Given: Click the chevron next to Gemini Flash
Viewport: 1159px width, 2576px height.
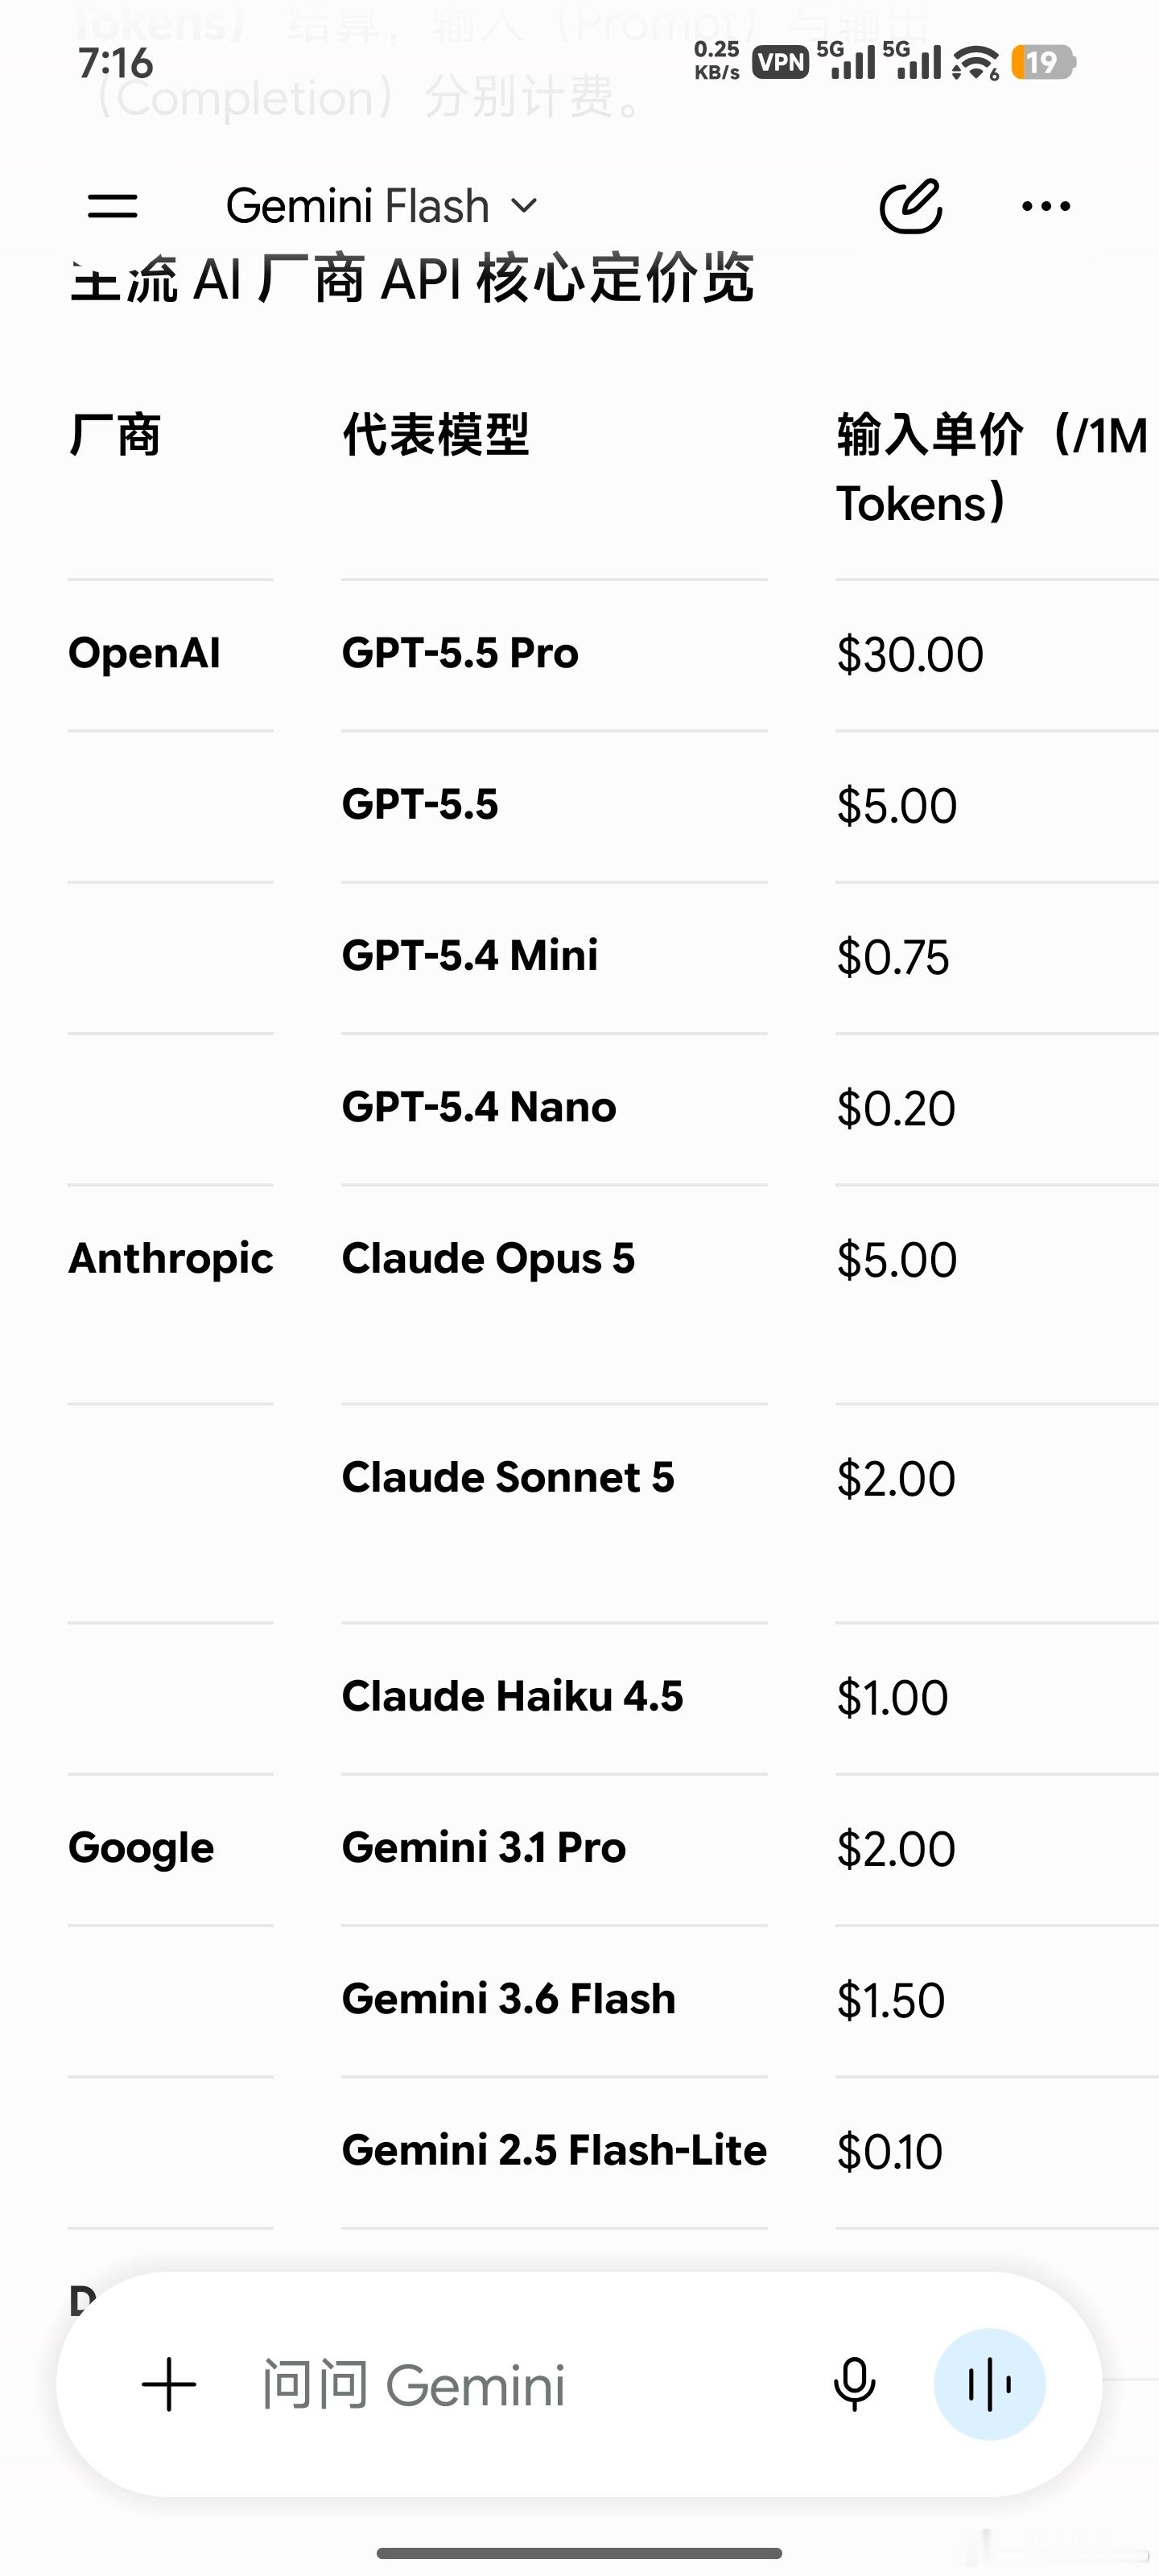Looking at the screenshot, I should coord(524,207).
